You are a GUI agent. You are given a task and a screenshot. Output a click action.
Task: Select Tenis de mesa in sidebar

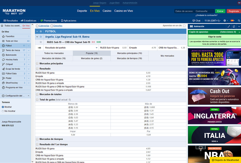13,50
